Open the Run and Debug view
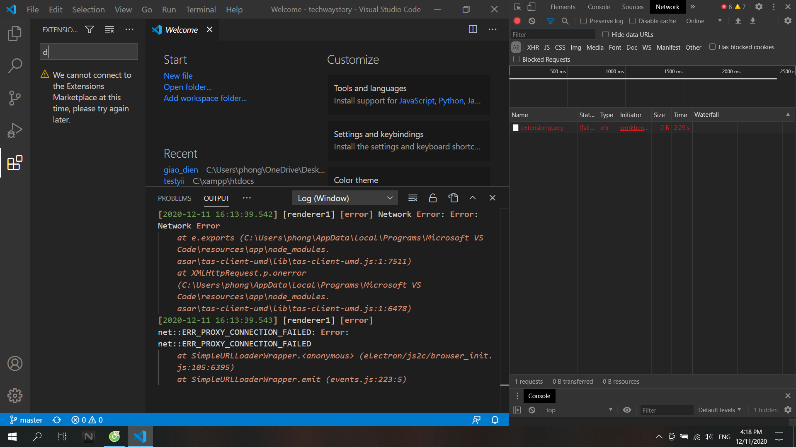The image size is (796, 447). tap(15, 130)
